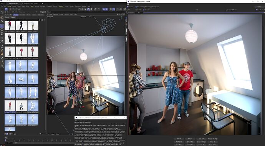The image size is (265, 146).
Task: Toggle the Save BT. Result checkbox
Action: (257, 10)
